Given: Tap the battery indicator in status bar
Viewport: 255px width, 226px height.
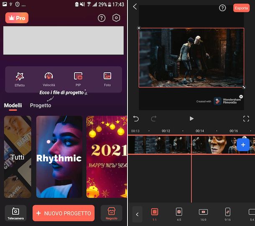Looking at the screenshot, I should (110, 5).
